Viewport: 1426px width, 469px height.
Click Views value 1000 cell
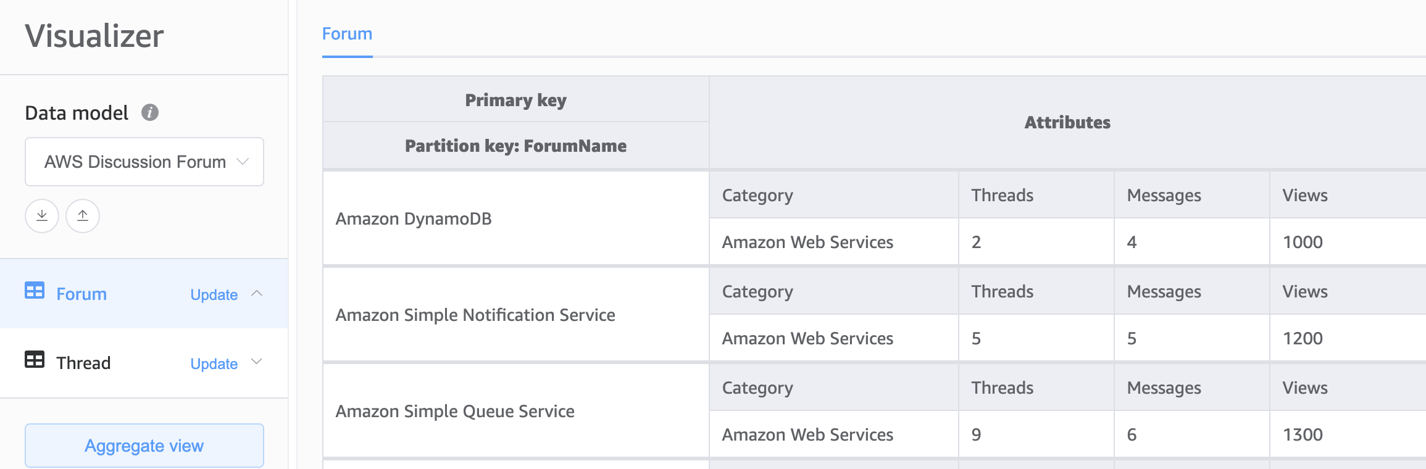pyautogui.click(x=1303, y=243)
